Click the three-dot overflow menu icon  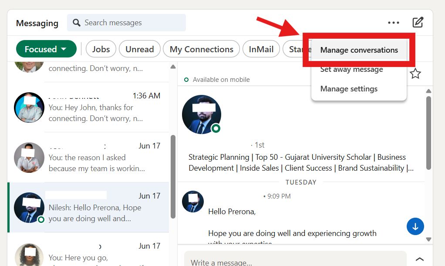pyautogui.click(x=393, y=22)
